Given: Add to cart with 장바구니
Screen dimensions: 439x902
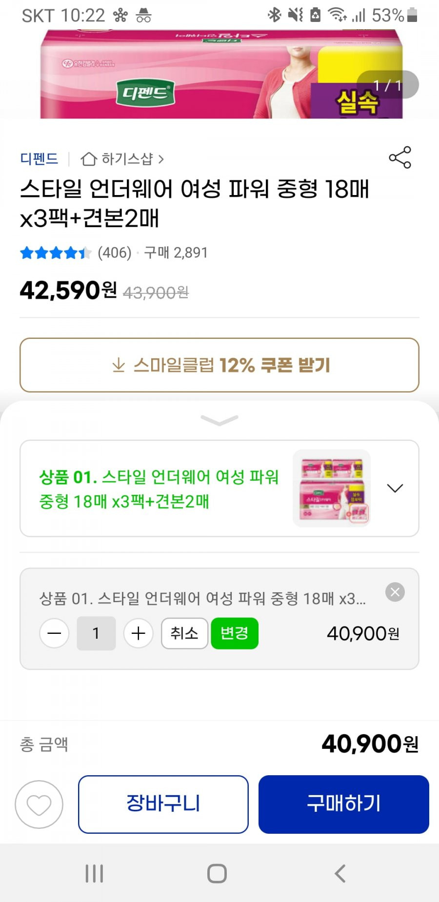Looking at the screenshot, I should [163, 804].
